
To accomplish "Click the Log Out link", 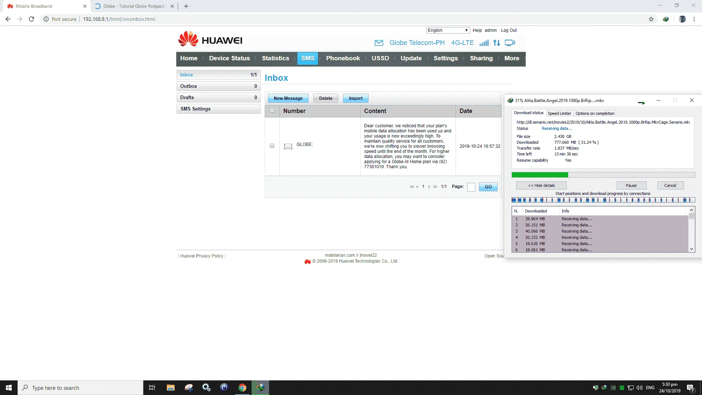I will pyautogui.click(x=509, y=30).
